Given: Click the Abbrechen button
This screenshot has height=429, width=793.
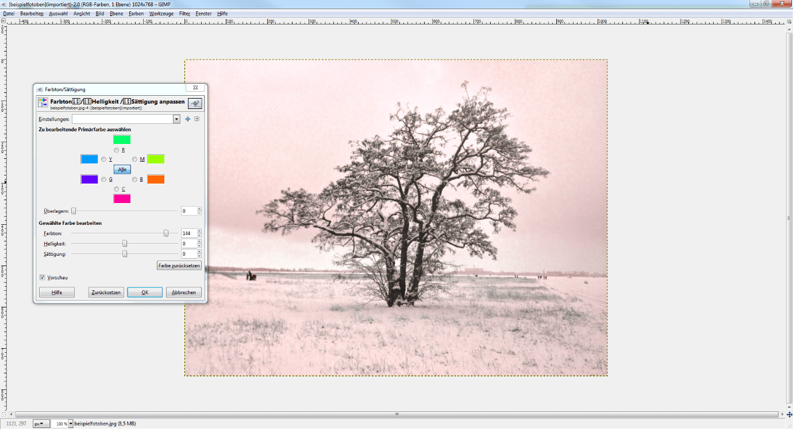Looking at the screenshot, I should 184,292.
